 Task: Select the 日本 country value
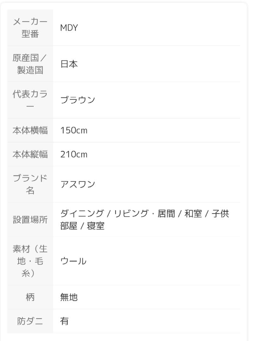tap(69, 64)
